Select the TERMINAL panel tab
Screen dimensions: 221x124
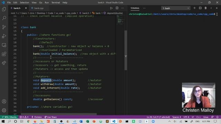click(x=135, y=8)
